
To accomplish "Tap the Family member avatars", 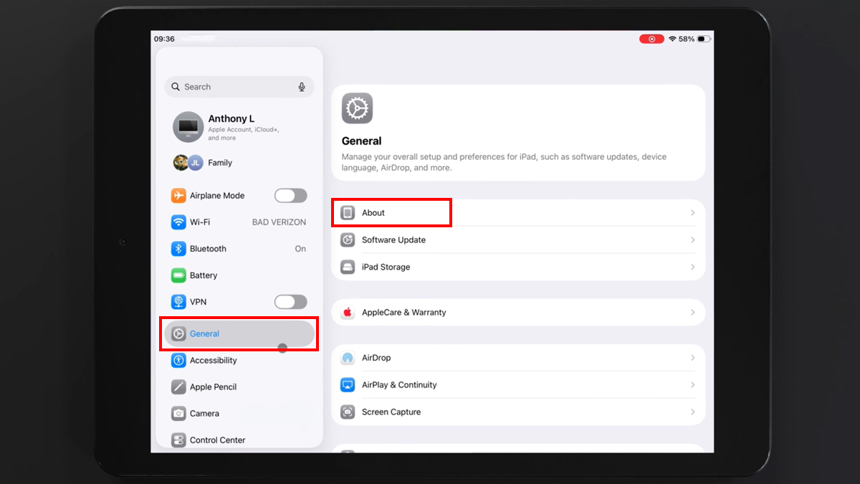I will point(188,163).
